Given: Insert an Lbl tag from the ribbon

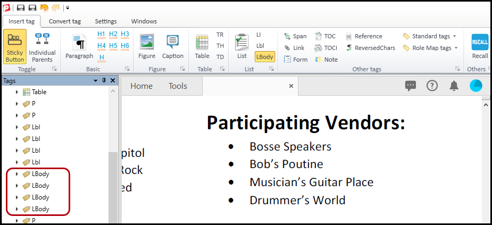Looking at the screenshot, I should point(260,46).
